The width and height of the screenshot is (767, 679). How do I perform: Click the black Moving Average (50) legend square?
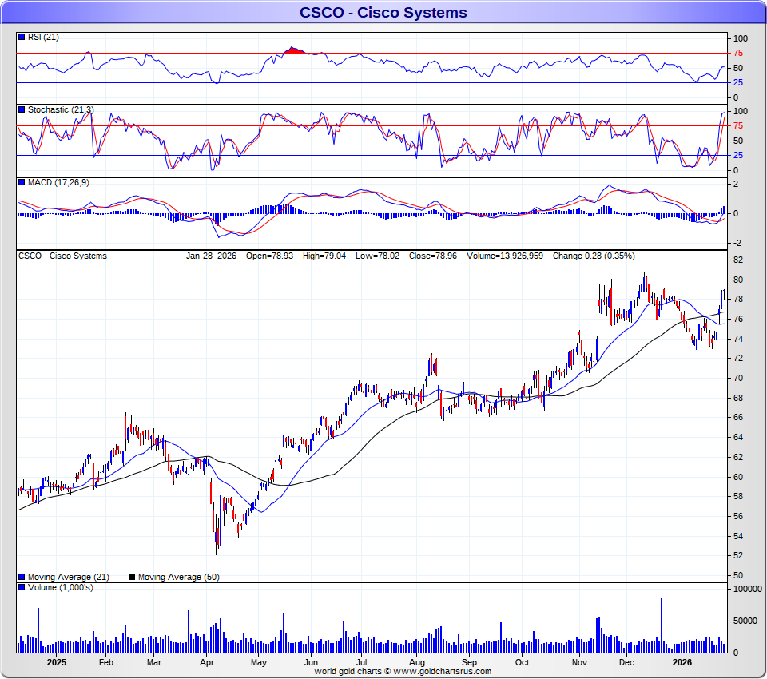pyautogui.click(x=132, y=577)
